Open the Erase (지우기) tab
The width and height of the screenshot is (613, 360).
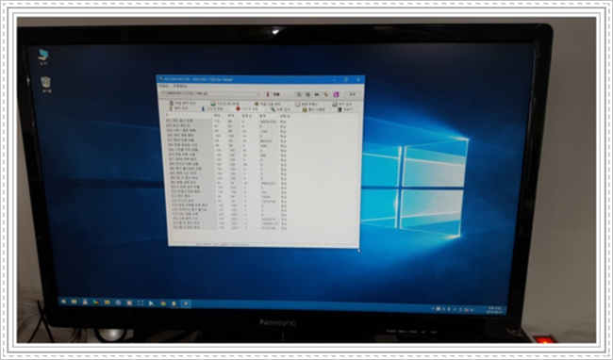click(x=345, y=109)
